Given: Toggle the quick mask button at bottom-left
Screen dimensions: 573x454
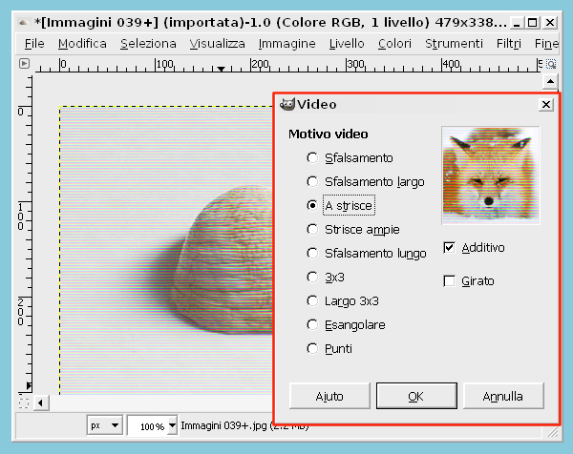Looking at the screenshot, I should [x=25, y=403].
